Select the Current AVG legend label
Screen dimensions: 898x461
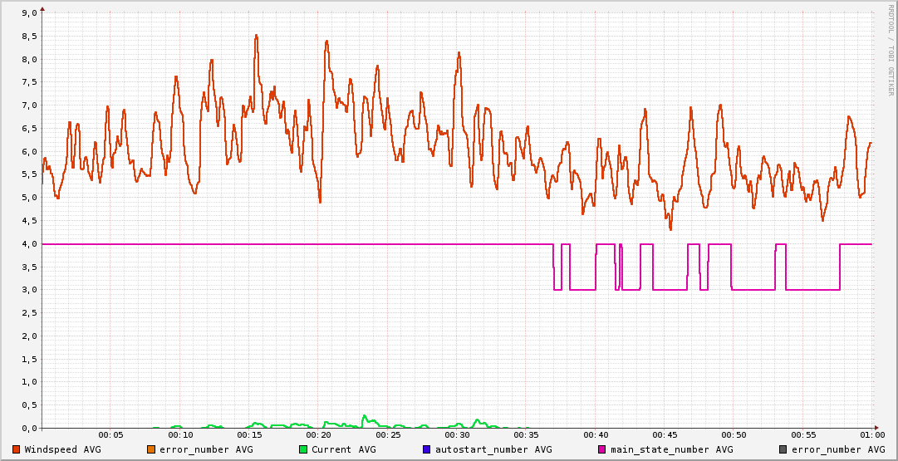coord(344,449)
